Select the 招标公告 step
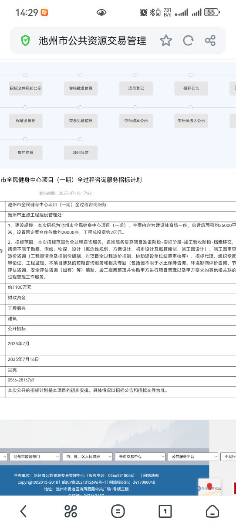 191,88
